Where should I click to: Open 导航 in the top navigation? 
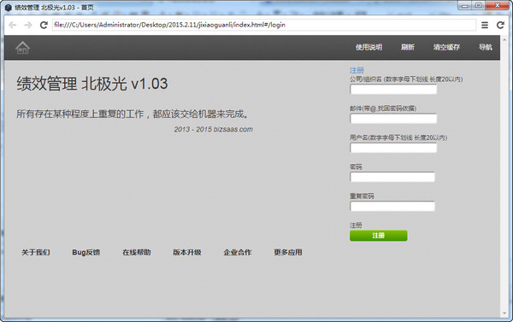tap(486, 47)
